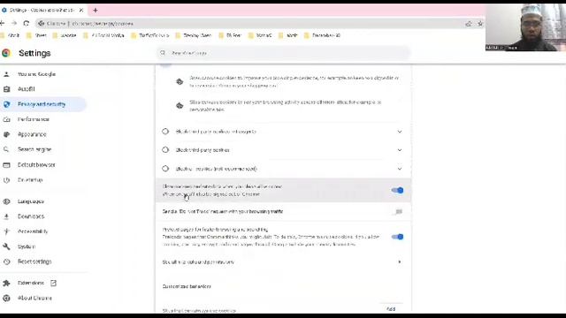Click Add next to sites allowed cookies

(x=391, y=308)
